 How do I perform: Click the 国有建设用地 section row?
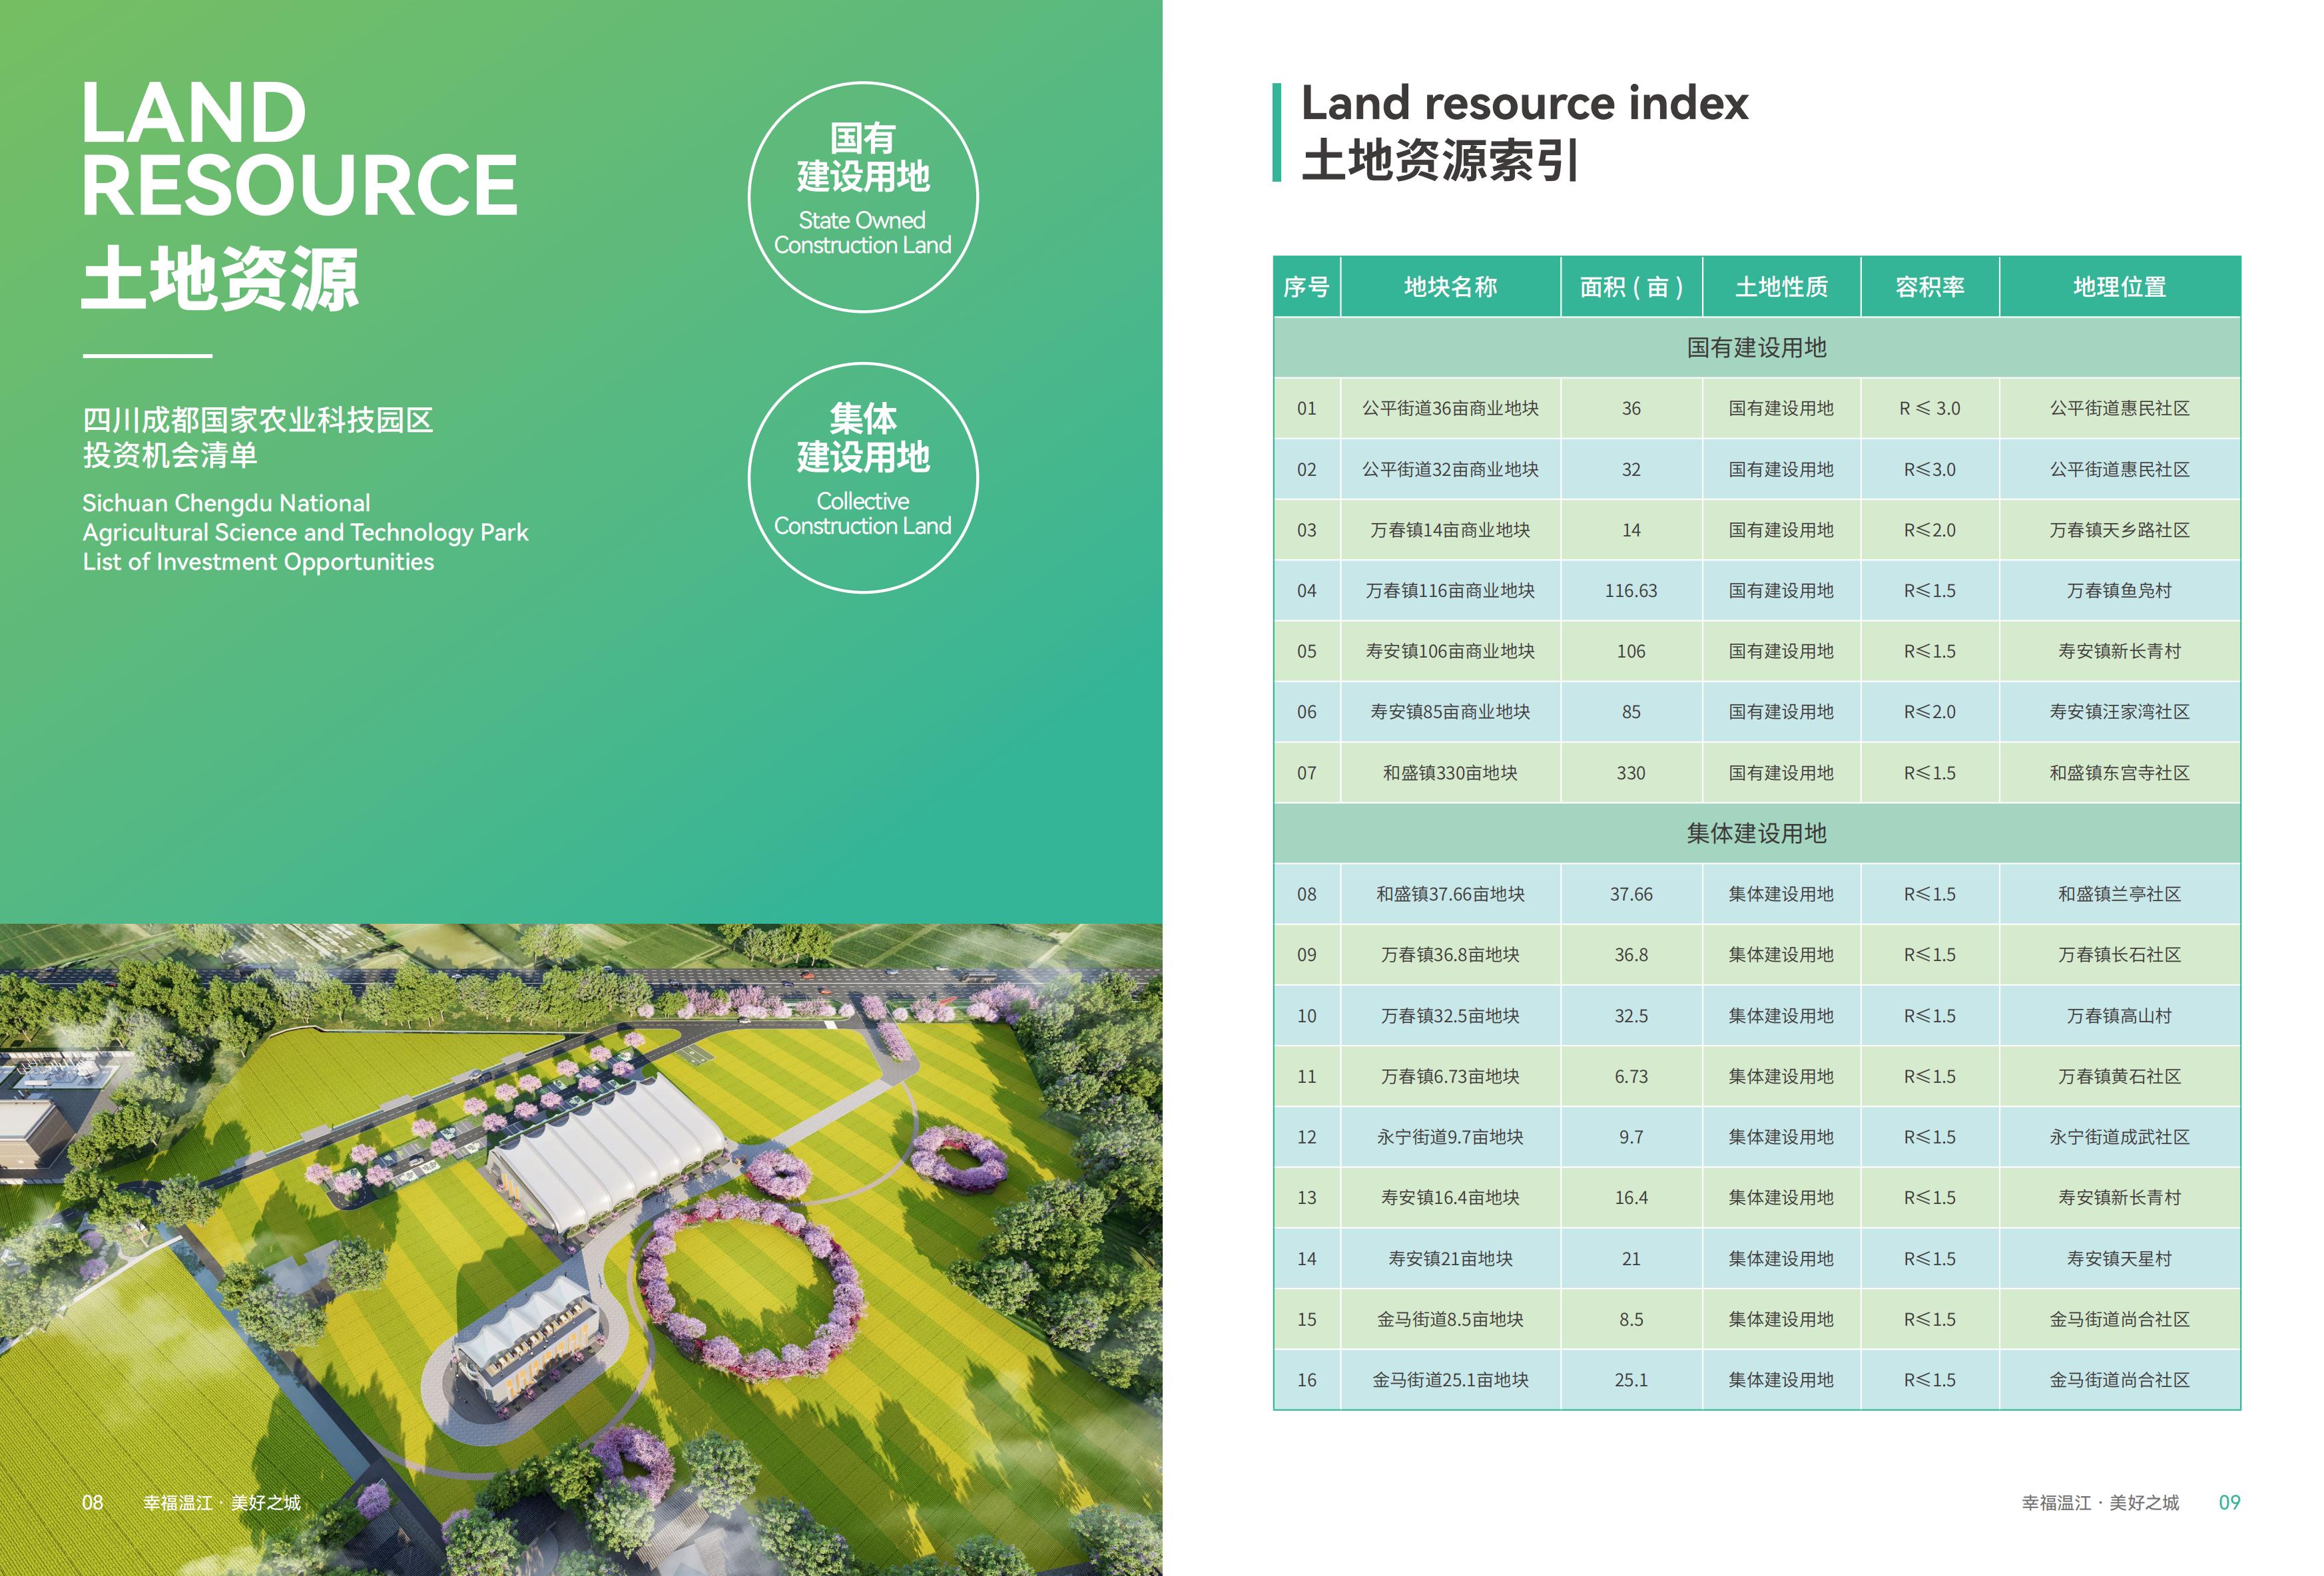(1756, 348)
